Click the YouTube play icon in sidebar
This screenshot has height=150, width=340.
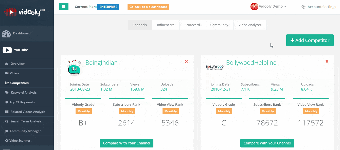tap(7, 50)
